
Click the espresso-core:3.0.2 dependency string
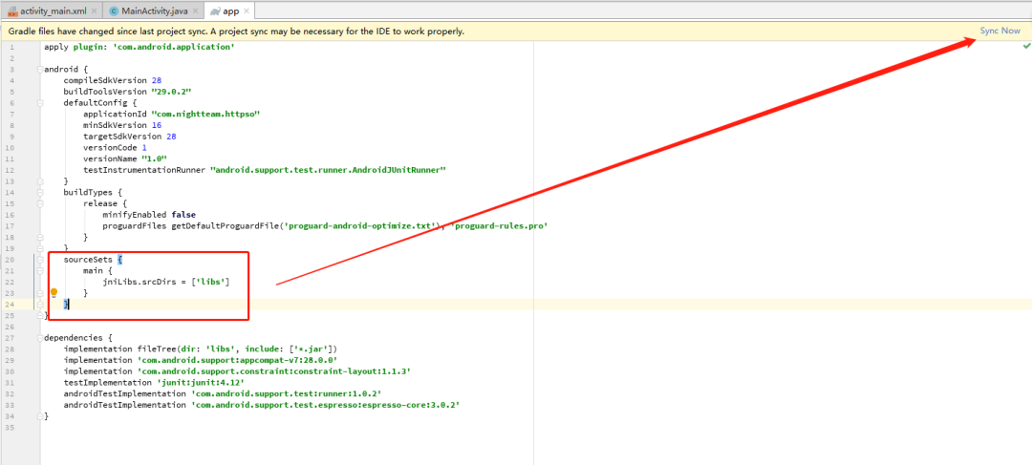click(x=325, y=405)
